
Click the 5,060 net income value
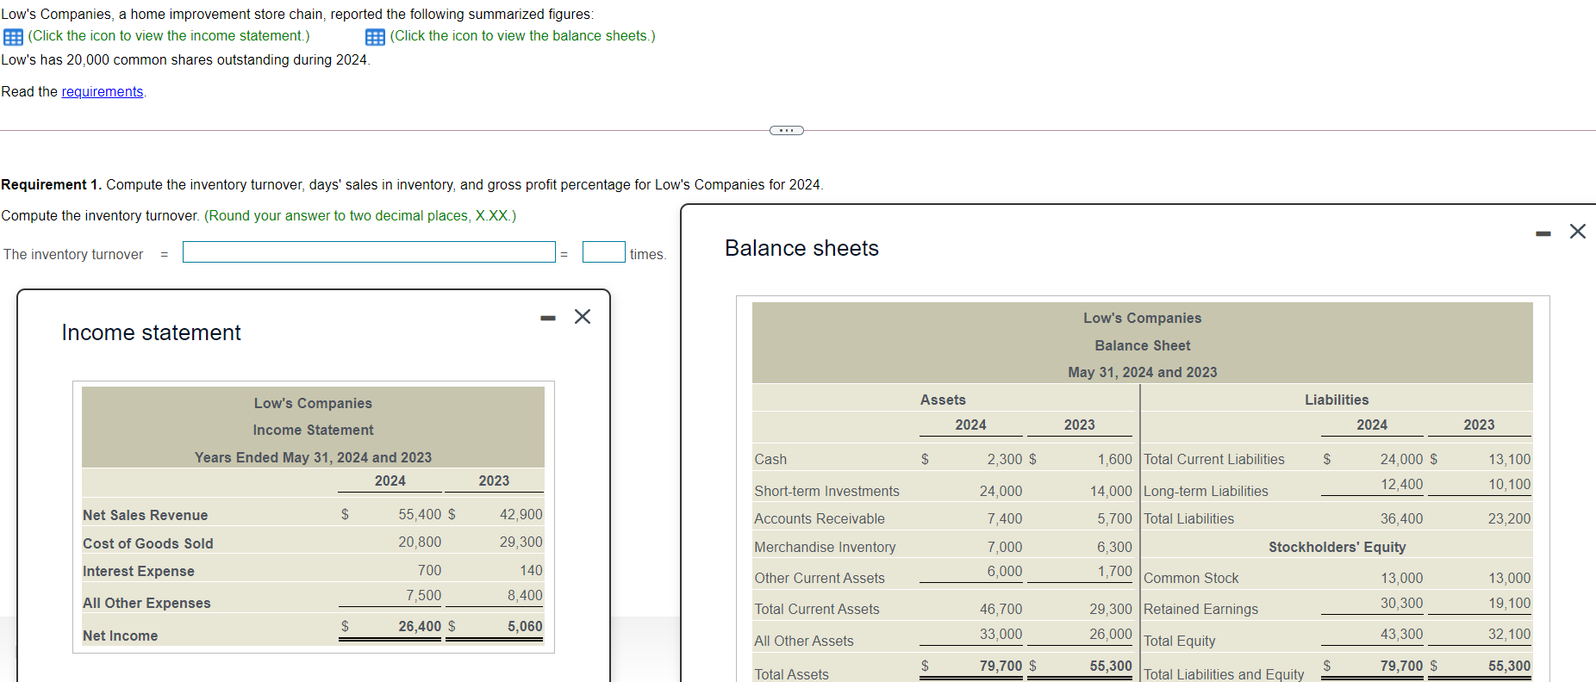(525, 626)
